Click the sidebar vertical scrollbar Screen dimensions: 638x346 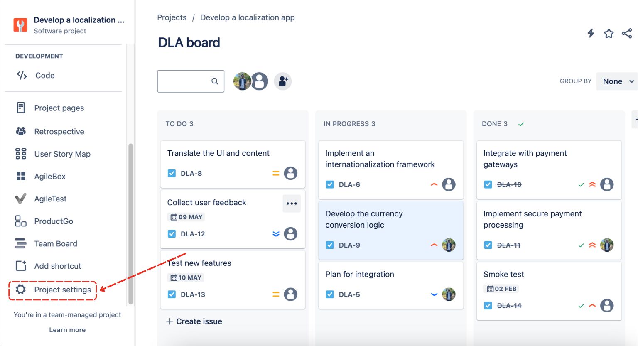tap(131, 224)
